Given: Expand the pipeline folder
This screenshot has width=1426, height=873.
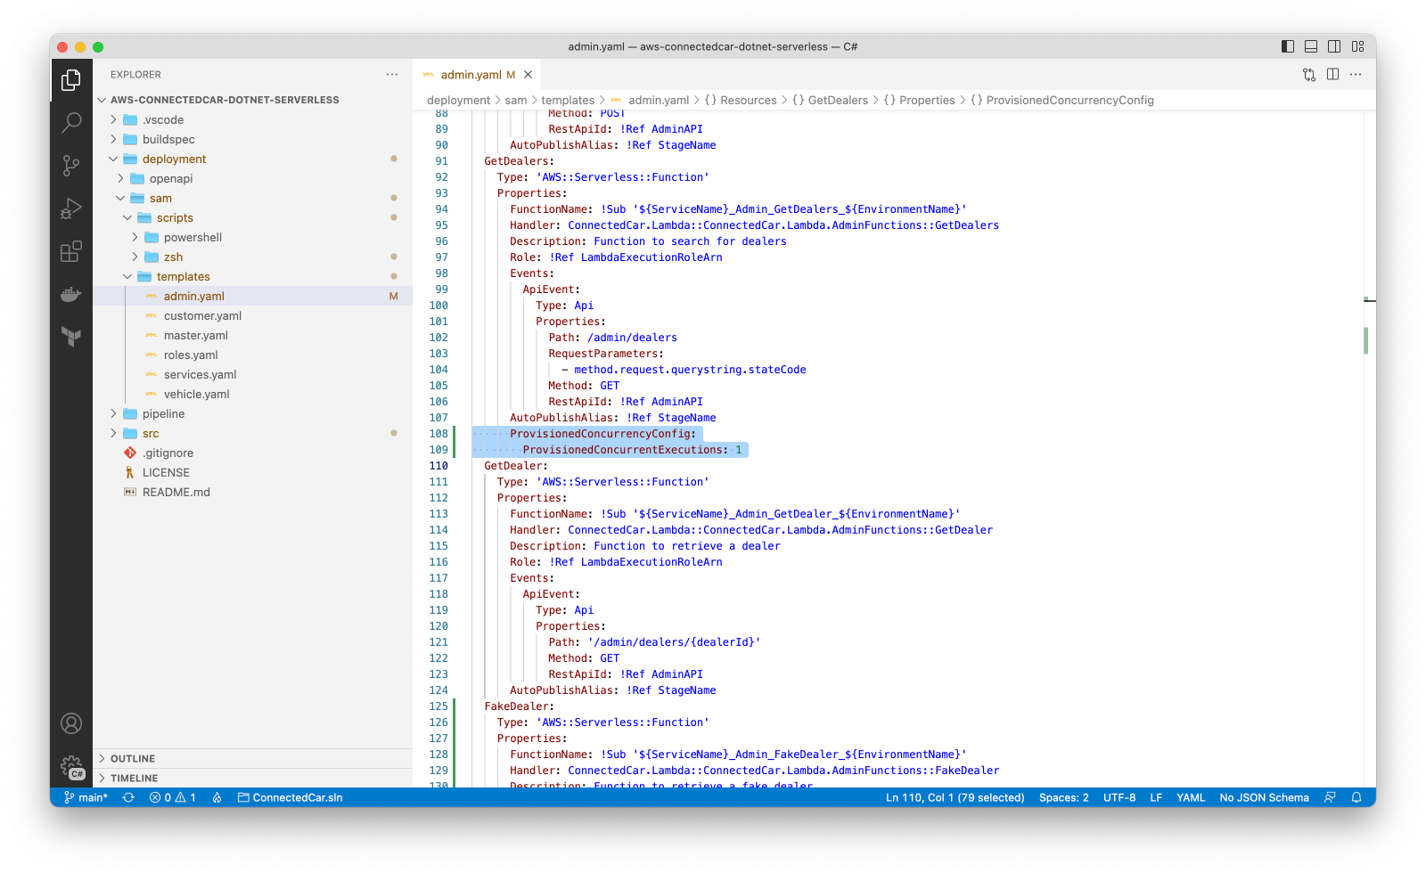Looking at the screenshot, I should [163, 413].
